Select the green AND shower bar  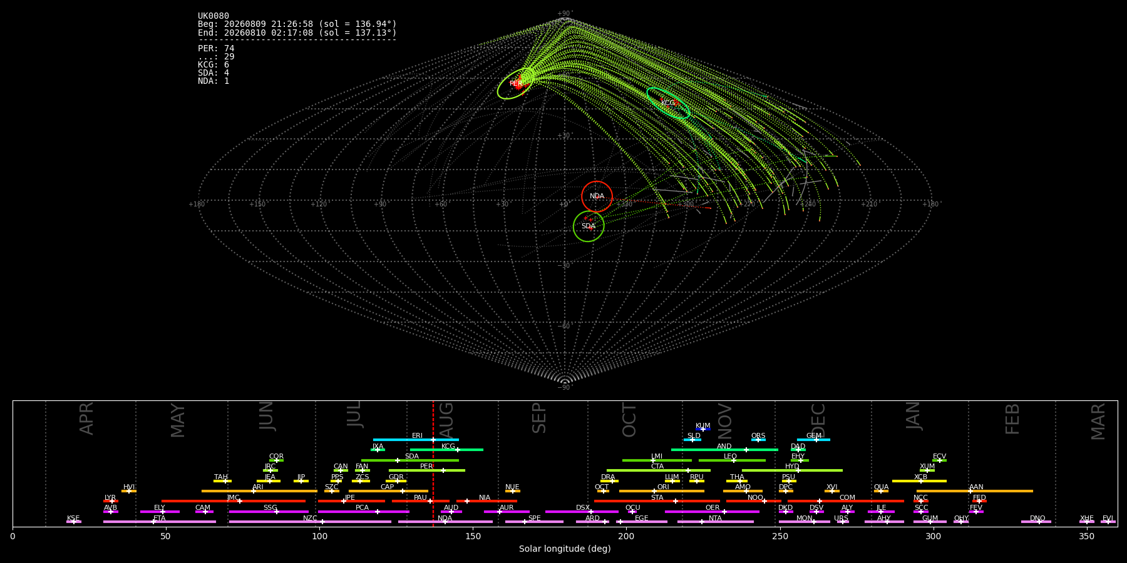tap(724, 450)
